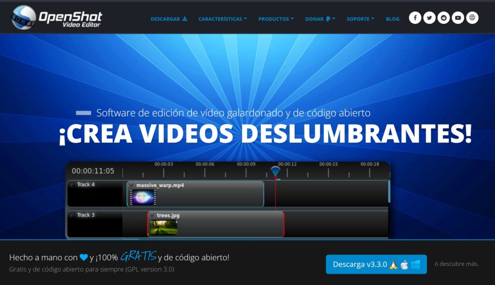Image resolution: width=495 pixels, height=285 pixels.
Task: Expand the CARACTERÍSTICAS dropdown menu
Action: point(222,19)
